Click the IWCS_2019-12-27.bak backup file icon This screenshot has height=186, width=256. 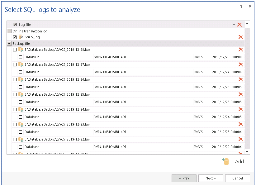pos(21,64)
